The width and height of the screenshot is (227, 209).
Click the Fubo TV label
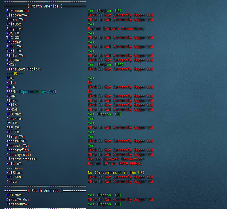click(14, 47)
